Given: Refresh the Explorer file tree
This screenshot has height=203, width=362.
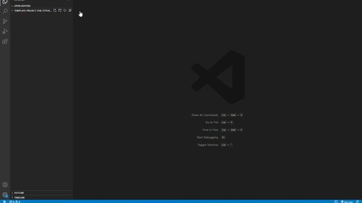Looking at the screenshot, I should [65, 11].
